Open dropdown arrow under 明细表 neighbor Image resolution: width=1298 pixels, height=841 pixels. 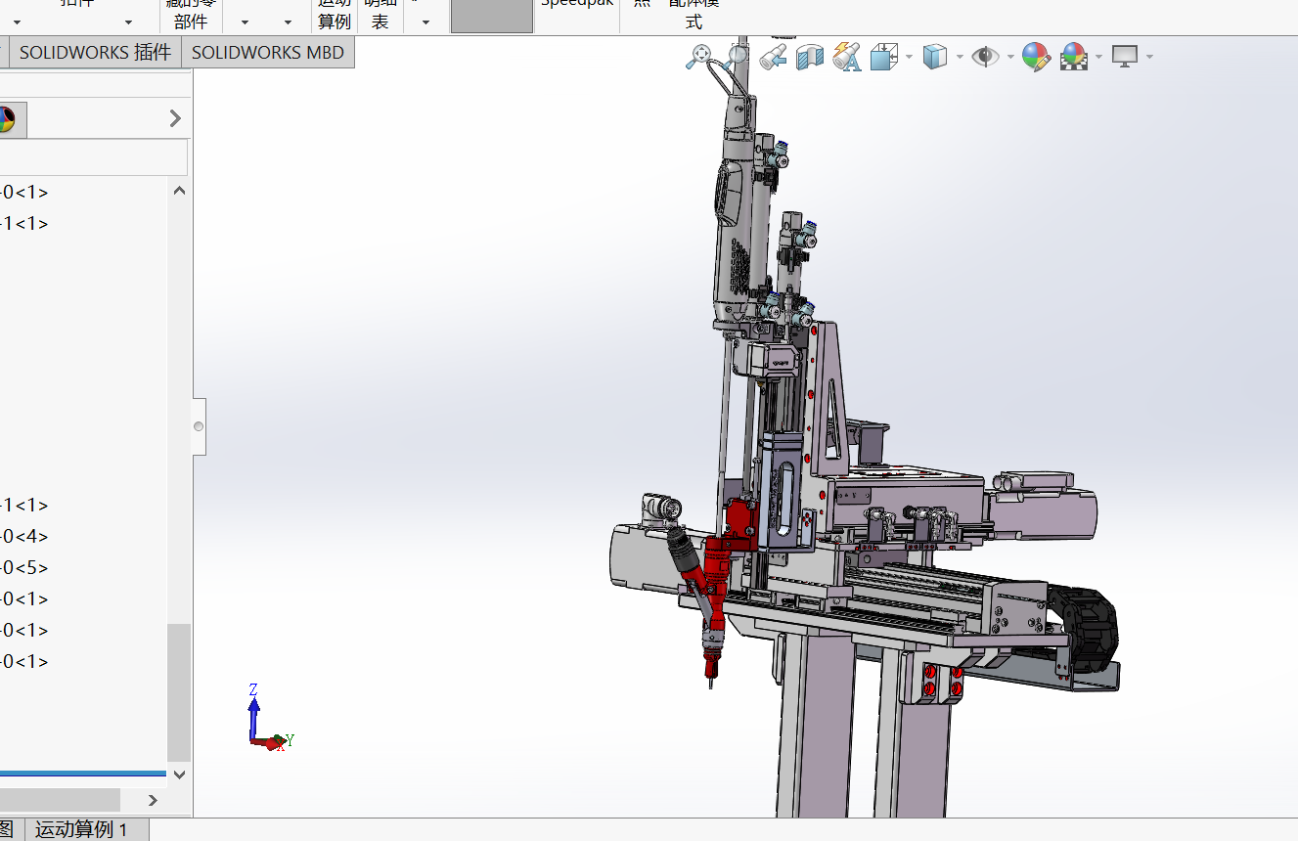[x=425, y=22]
